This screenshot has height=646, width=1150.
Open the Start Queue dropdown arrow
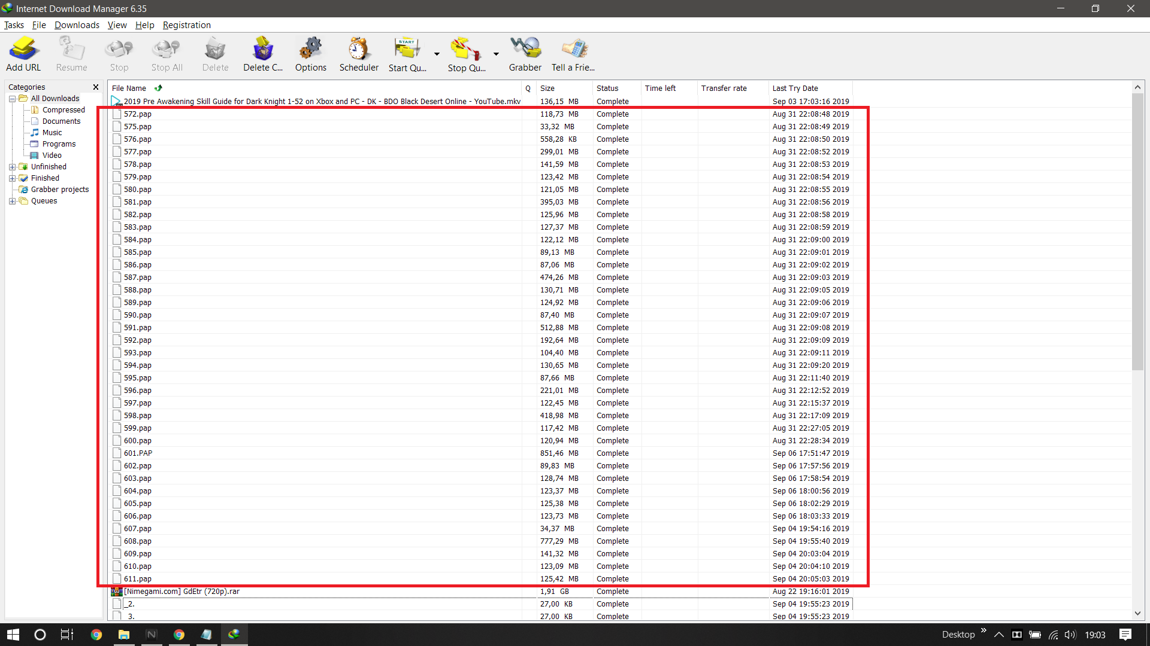tap(435, 54)
